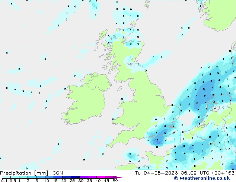236x182 pixels.
Task: Pick the legend swatch between 2 and 5
Action: tap(32, 177)
